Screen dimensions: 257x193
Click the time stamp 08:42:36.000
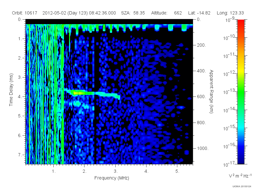(x=102, y=13)
